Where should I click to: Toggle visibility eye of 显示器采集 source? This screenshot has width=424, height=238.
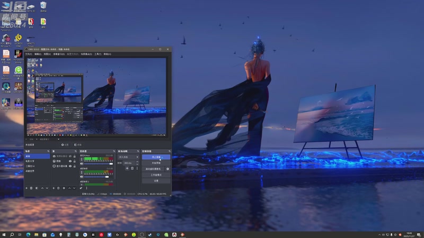[x=70, y=166]
